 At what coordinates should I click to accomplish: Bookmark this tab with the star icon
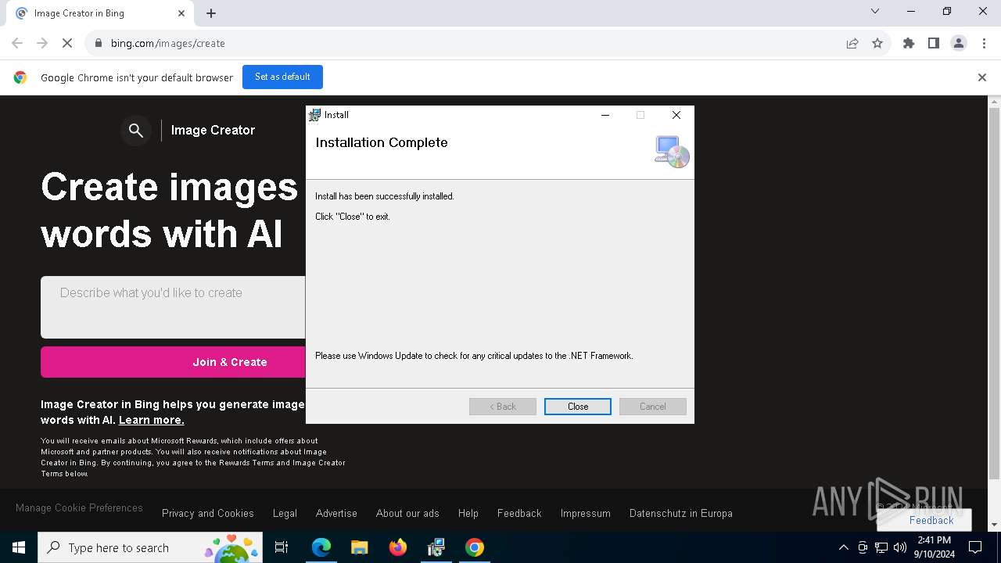click(877, 44)
